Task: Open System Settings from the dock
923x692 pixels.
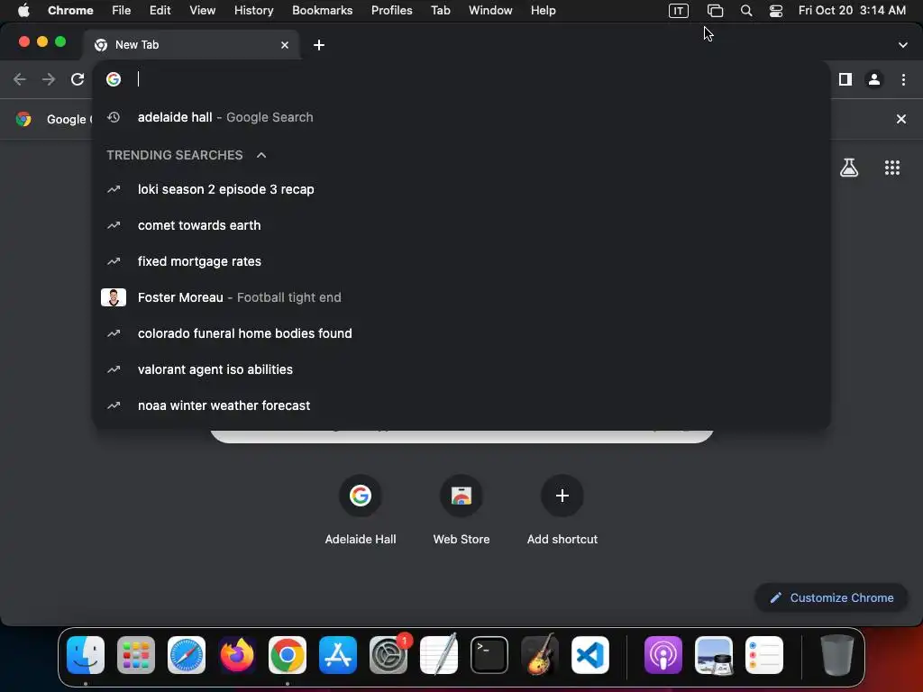Action: [388, 655]
